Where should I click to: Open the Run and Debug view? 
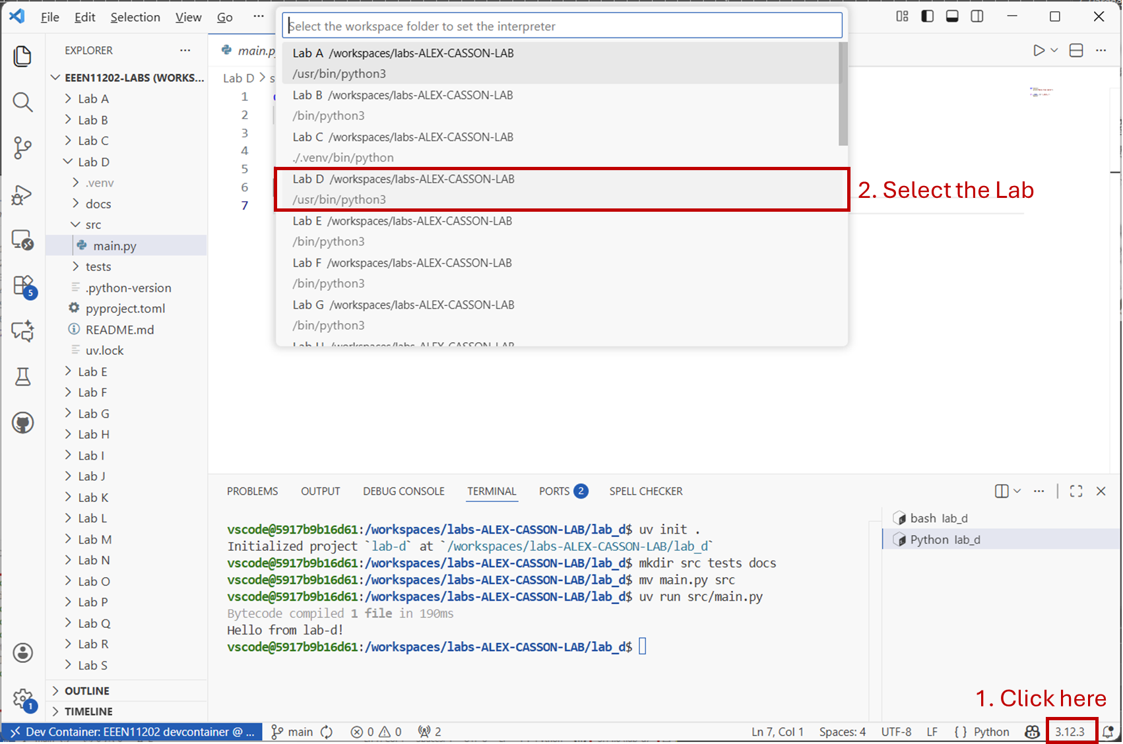click(x=22, y=195)
